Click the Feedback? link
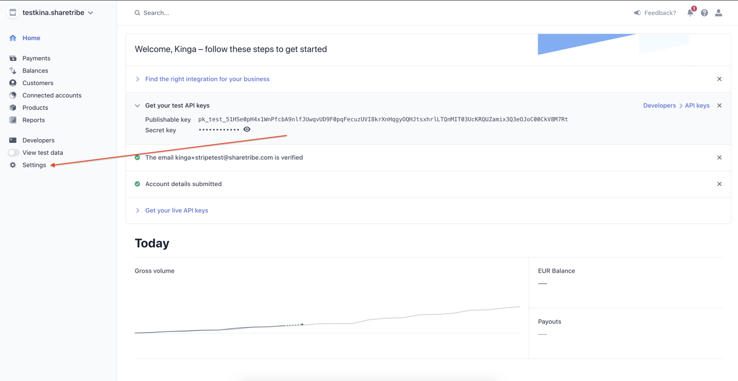Image resolution: width=738 pixels, height=381 pixels. pyautogui.click(x=660, y=13)
